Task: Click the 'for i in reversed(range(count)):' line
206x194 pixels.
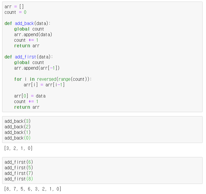Action: 53,79
